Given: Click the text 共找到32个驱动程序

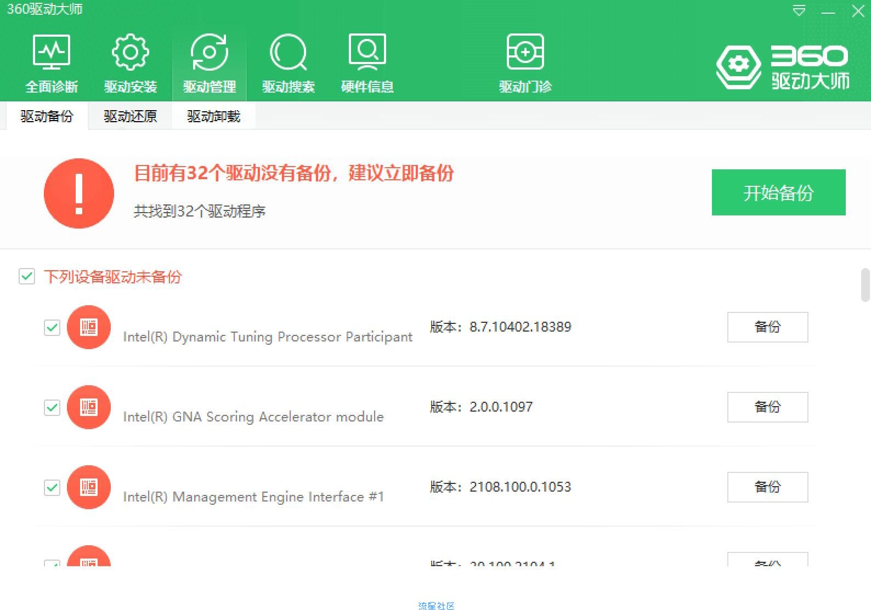Looking at the screenshot, I should [200, 211].
